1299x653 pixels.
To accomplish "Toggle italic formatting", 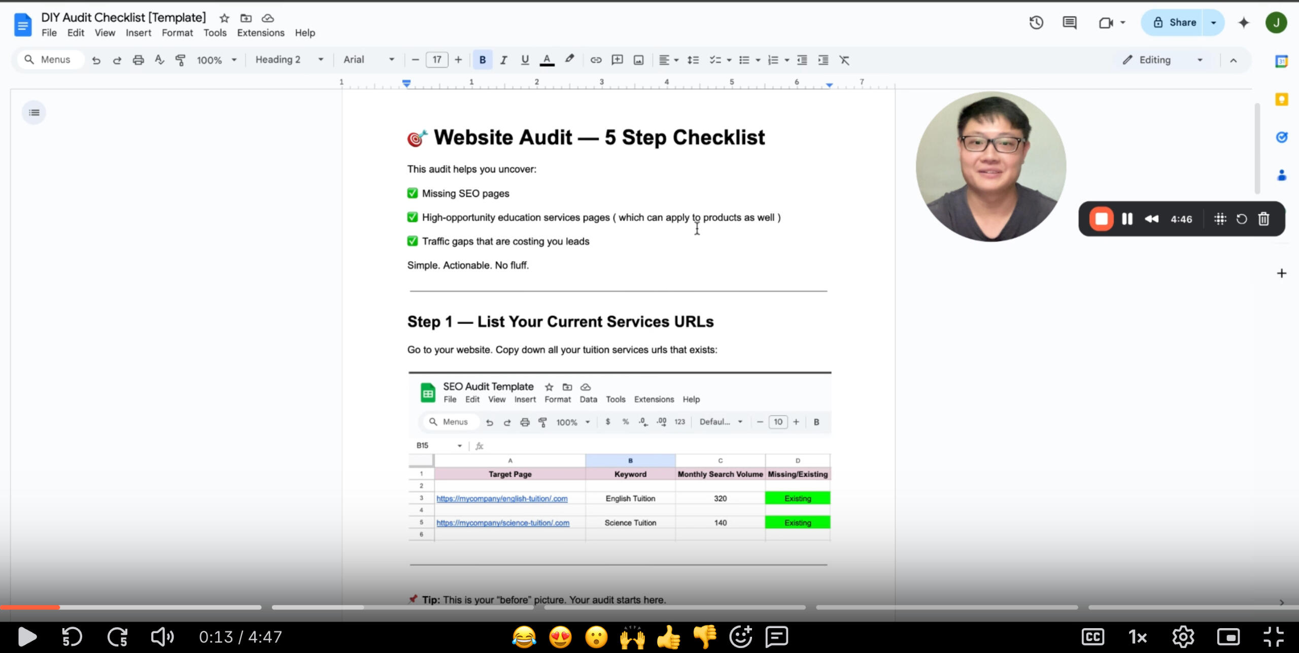I will [x=503, y=60].
